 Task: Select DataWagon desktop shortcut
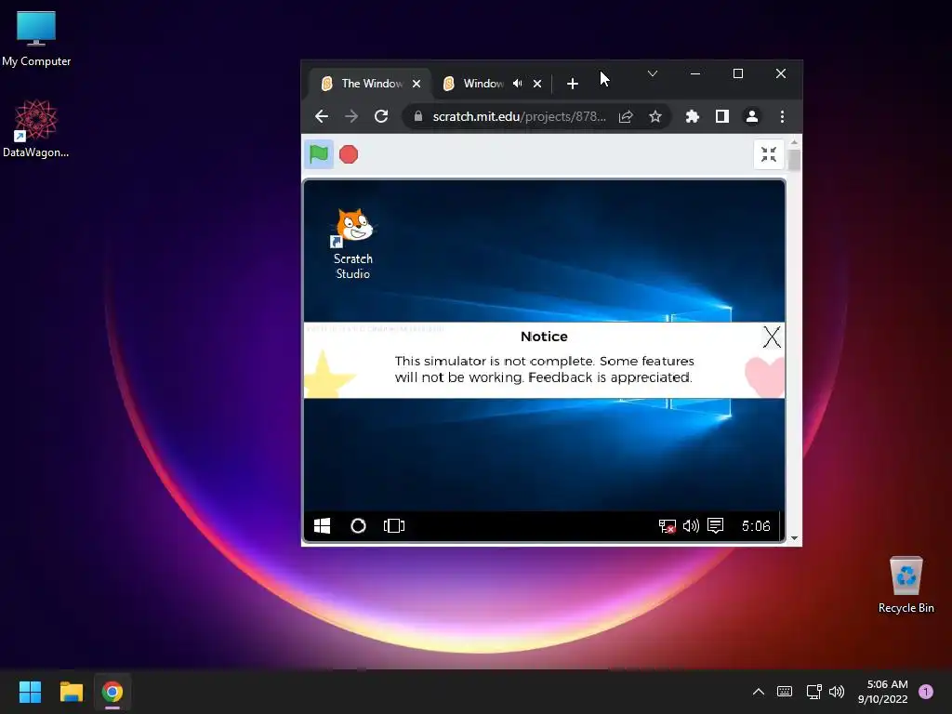click(36, 128)
